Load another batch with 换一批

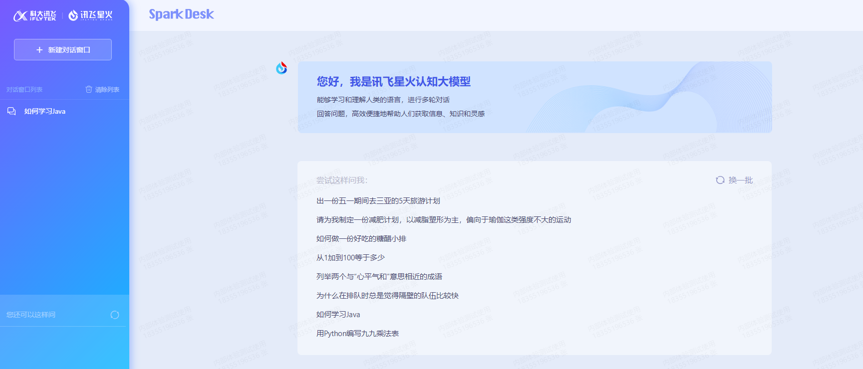[x=741, y=180]
